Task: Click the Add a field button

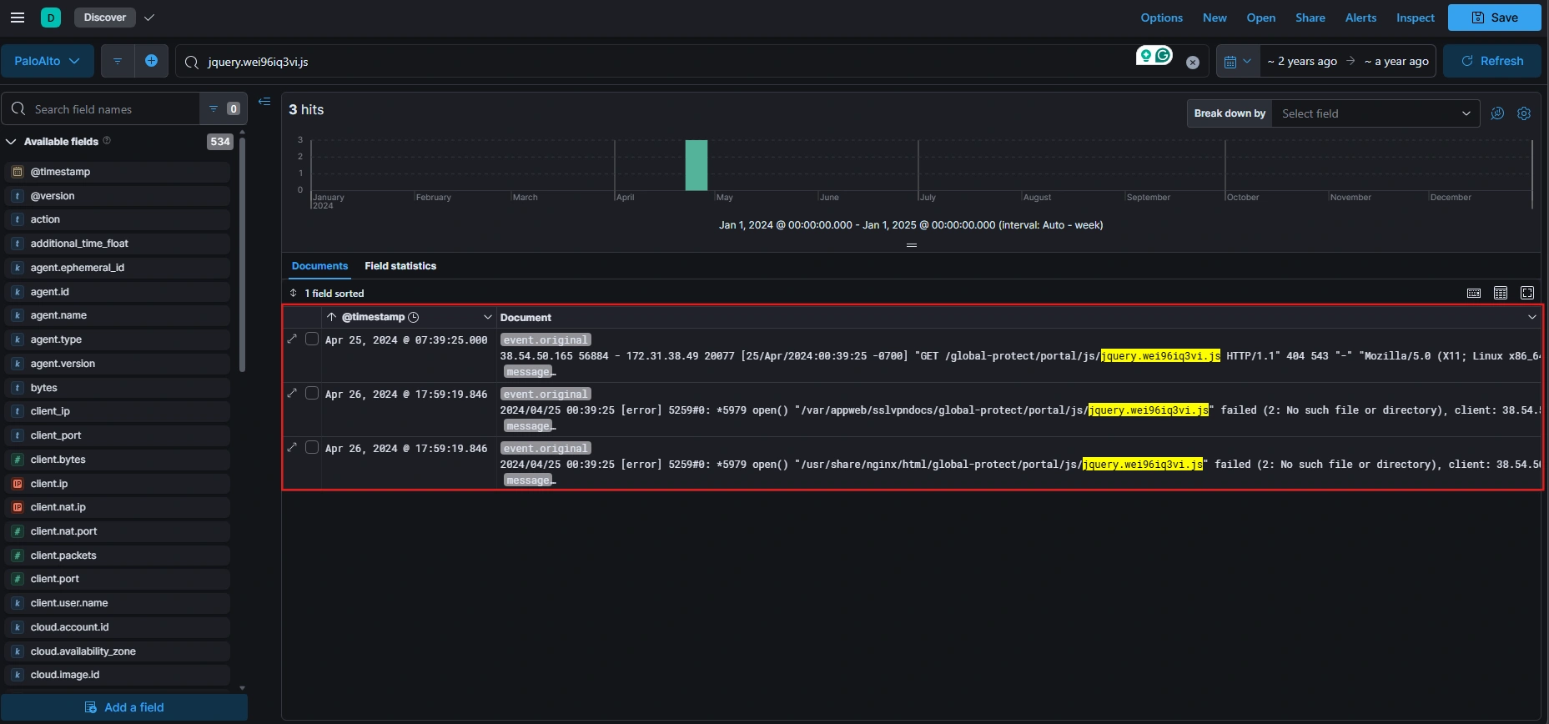Action: (124, 707)
